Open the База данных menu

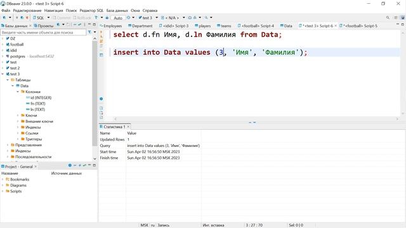pos(117,10)
